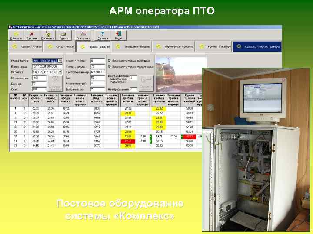Click the cell with value 32.12
Image resolution: width=313 pixels, height=234 pixels.
click(97, 127)
